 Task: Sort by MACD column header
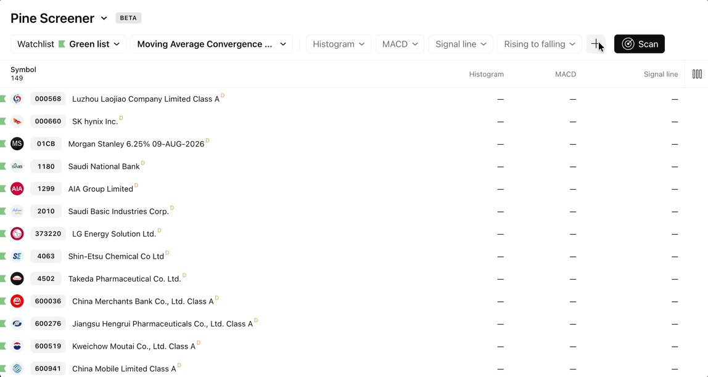tap(566, 74)
